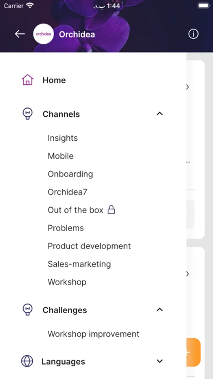Collapse the Channels section chevron
This screenshot has width=213, height=379.
(x=160, y=114)
